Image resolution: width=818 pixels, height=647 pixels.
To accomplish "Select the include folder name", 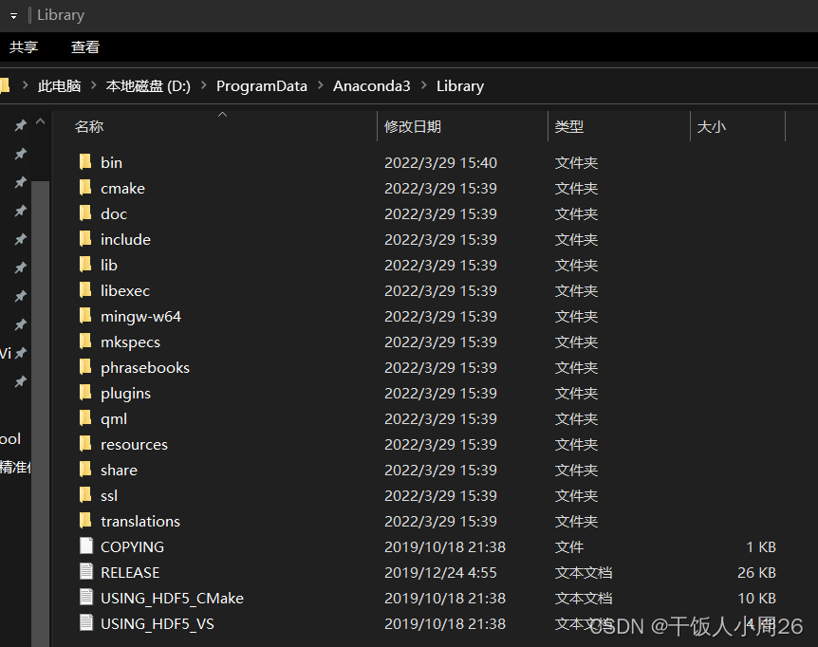I will (125, 240).
